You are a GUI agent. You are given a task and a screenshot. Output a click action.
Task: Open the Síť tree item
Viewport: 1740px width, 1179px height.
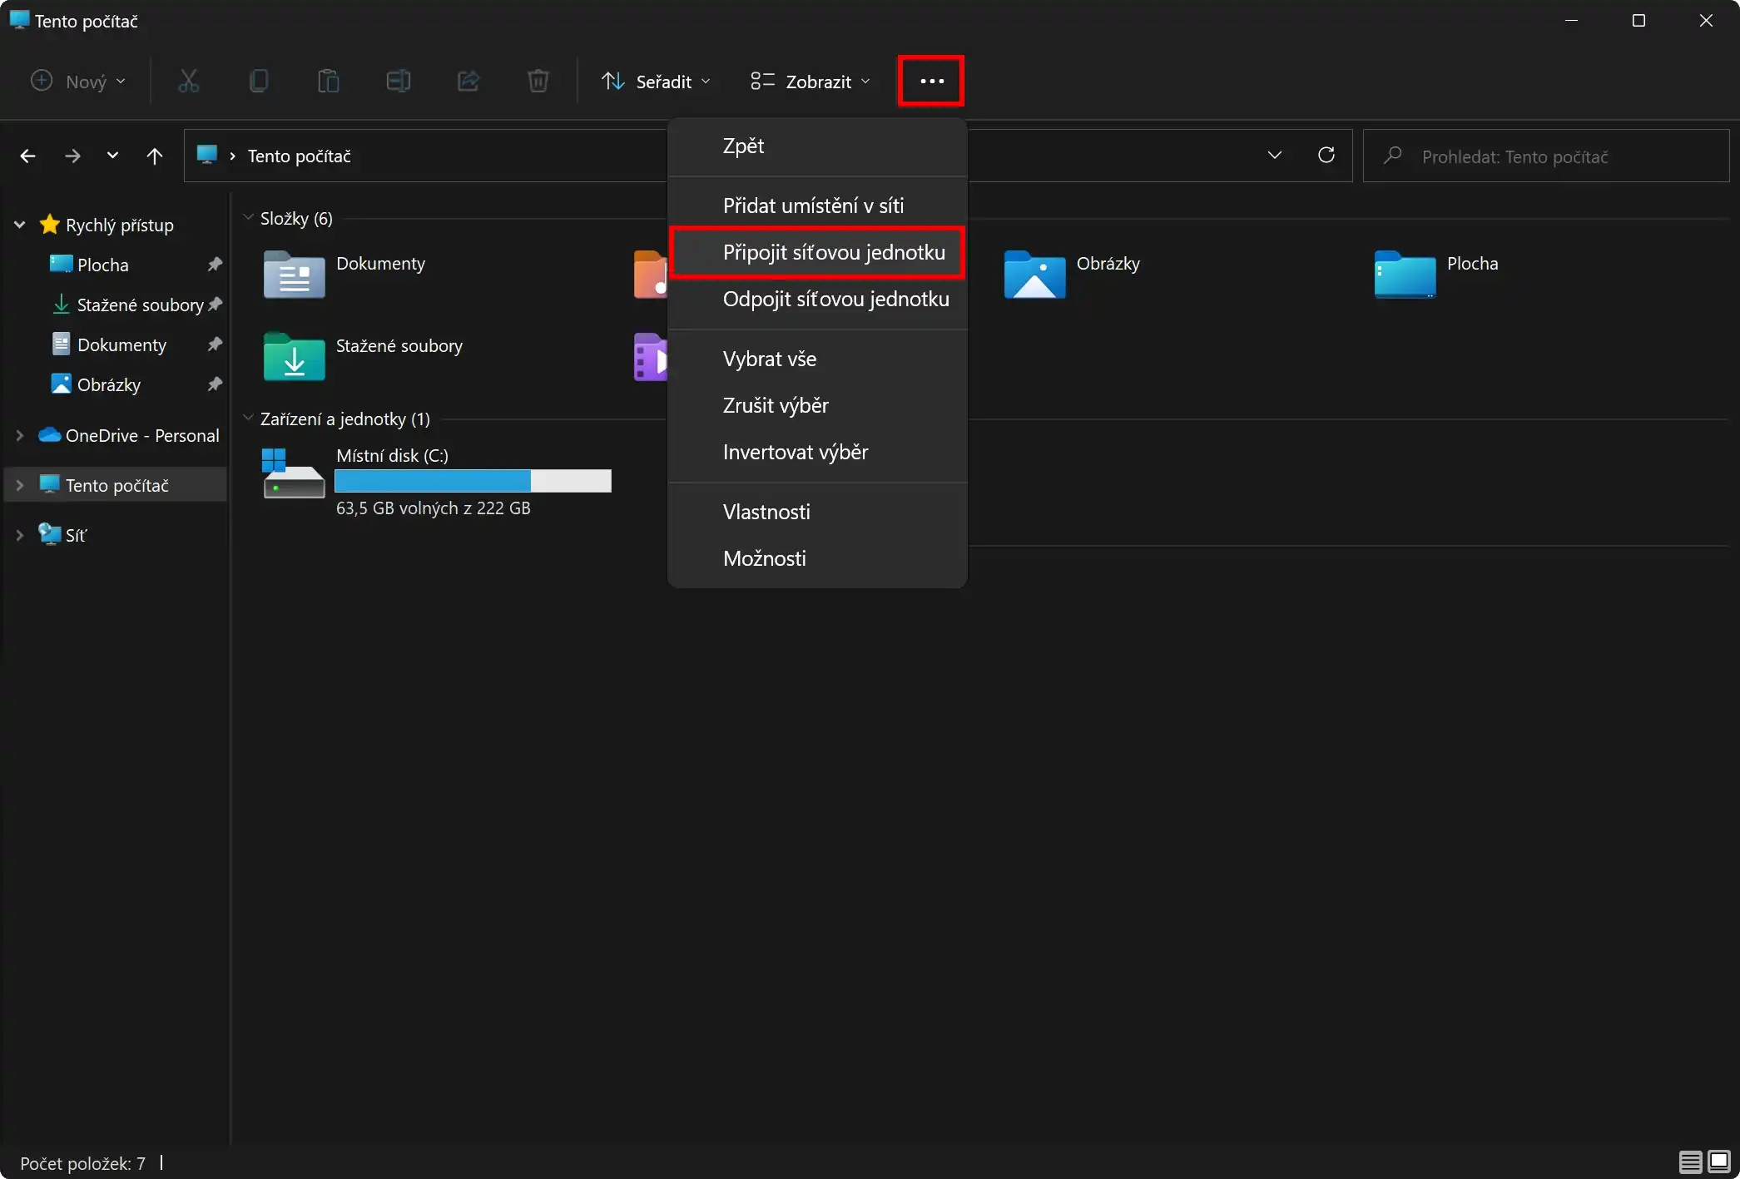[x=20, y=534]
